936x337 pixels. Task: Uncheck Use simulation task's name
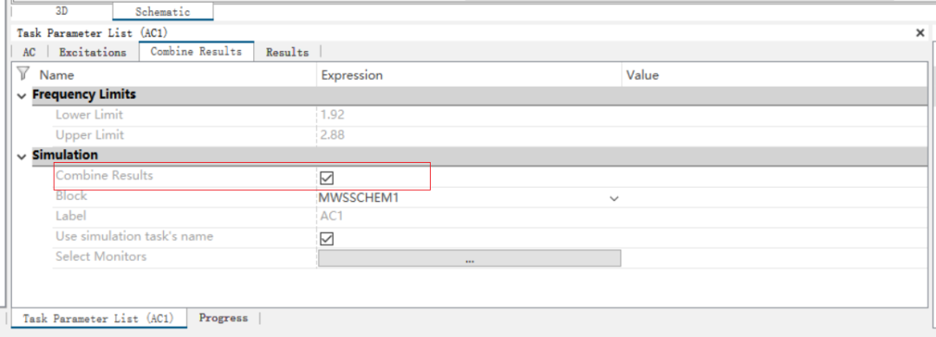coord(327,238)
